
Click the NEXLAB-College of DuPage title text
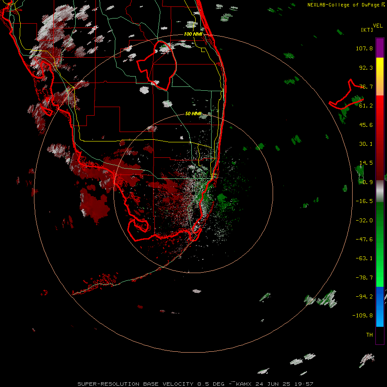(343, 5)
